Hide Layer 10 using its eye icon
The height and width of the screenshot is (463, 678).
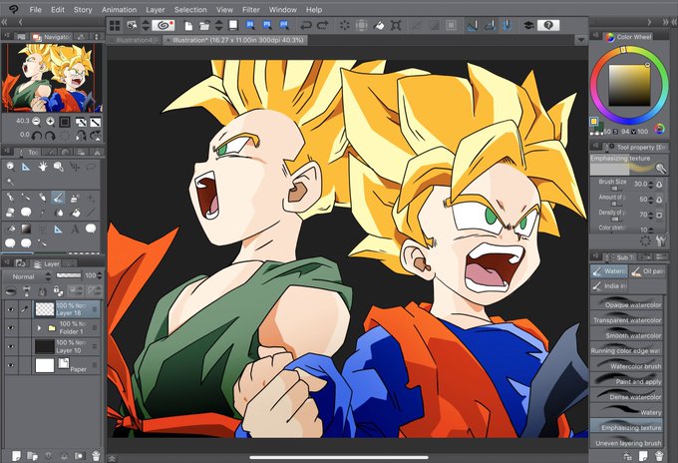10,346
